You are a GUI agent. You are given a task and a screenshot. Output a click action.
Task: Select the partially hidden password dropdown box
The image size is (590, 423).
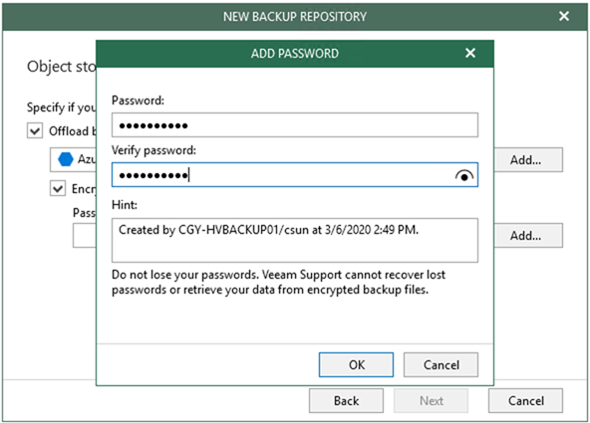(x=85, y=236)
